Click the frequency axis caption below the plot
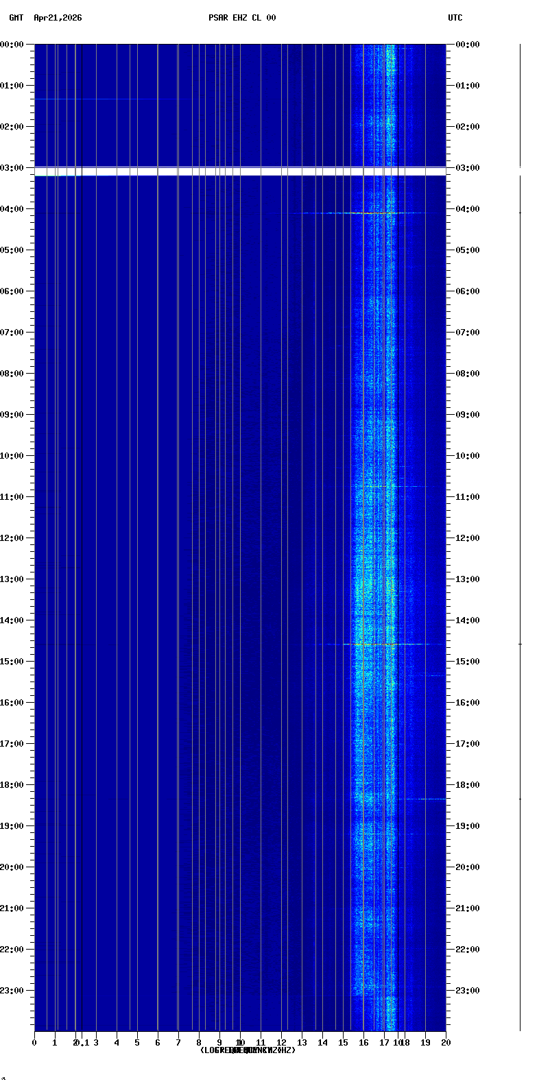This screenshot has height=1086, width=550. [248, 1050]
